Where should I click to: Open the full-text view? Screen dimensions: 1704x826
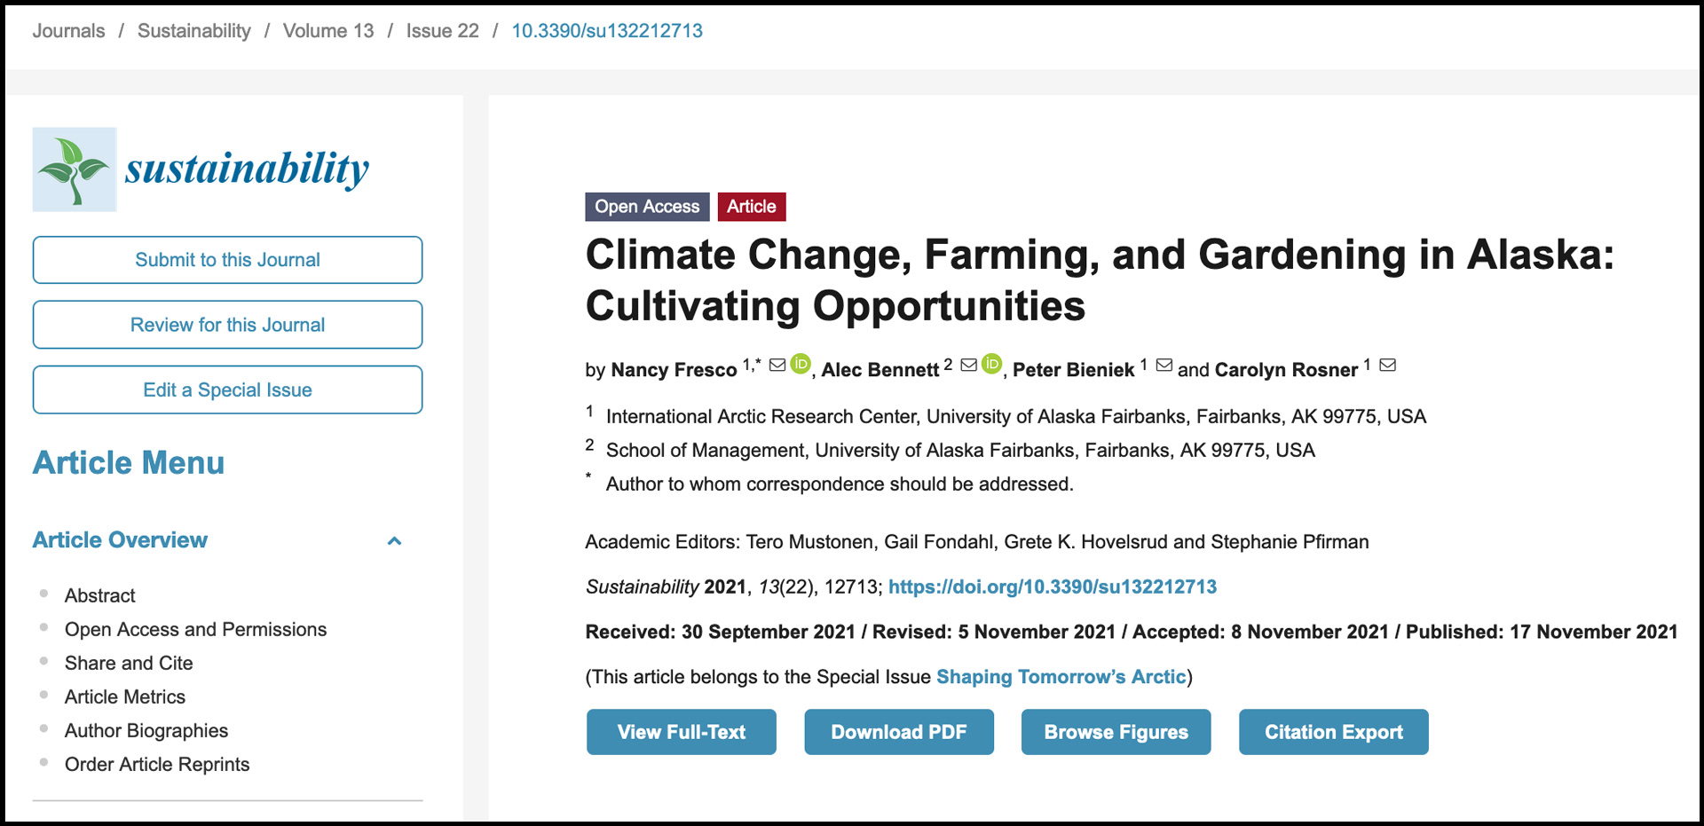681,732
